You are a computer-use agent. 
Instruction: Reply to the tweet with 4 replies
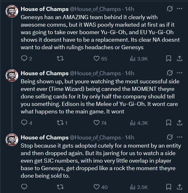(24, 123)
